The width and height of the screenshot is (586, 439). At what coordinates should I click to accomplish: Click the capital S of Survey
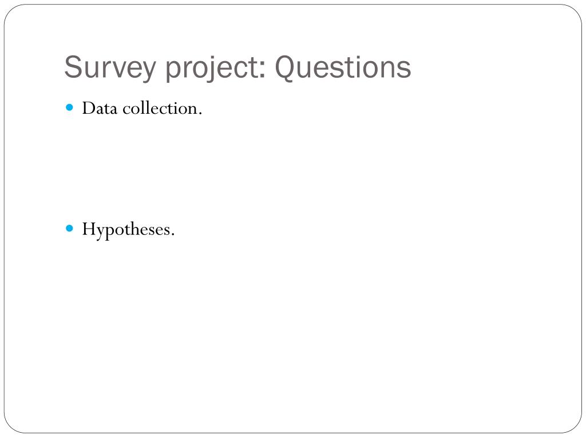pos(73,67)
